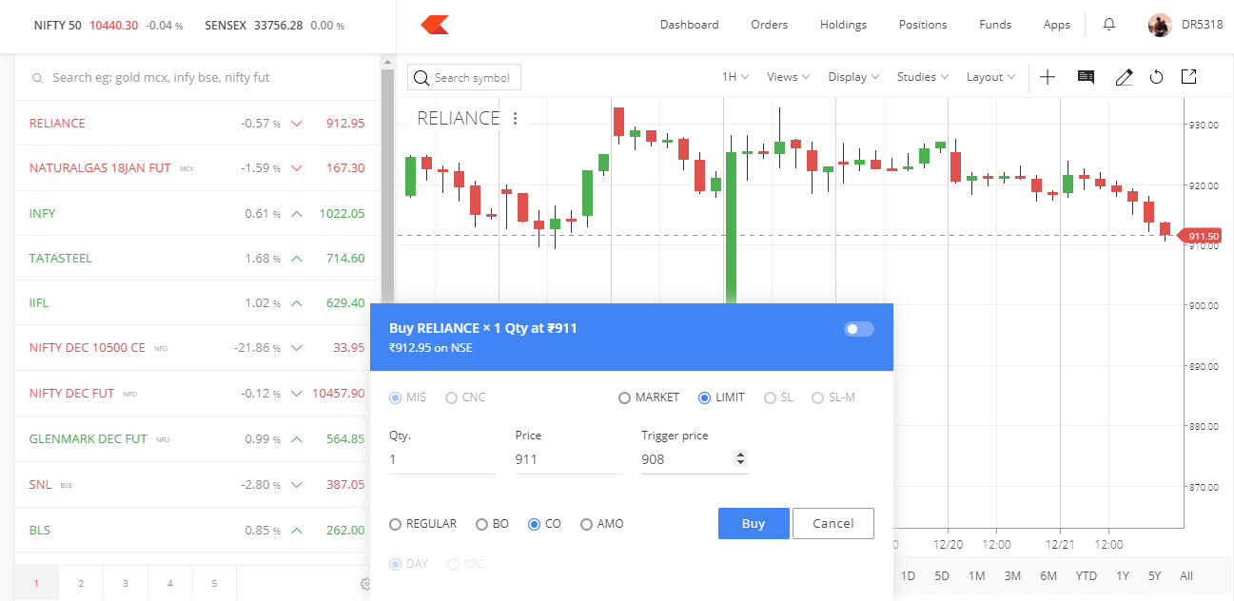This screenshot has width=1234, height=601.
Task: Click the up arrow on IIFL row
Action: [x=297, y=303]
